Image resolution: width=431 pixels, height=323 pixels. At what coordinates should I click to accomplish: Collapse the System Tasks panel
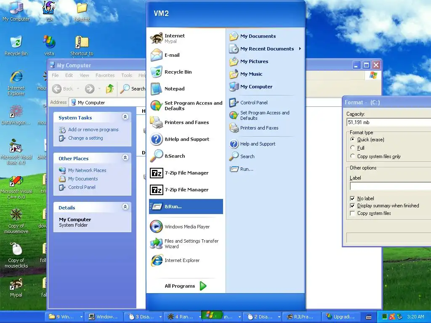tap(125, 117)
